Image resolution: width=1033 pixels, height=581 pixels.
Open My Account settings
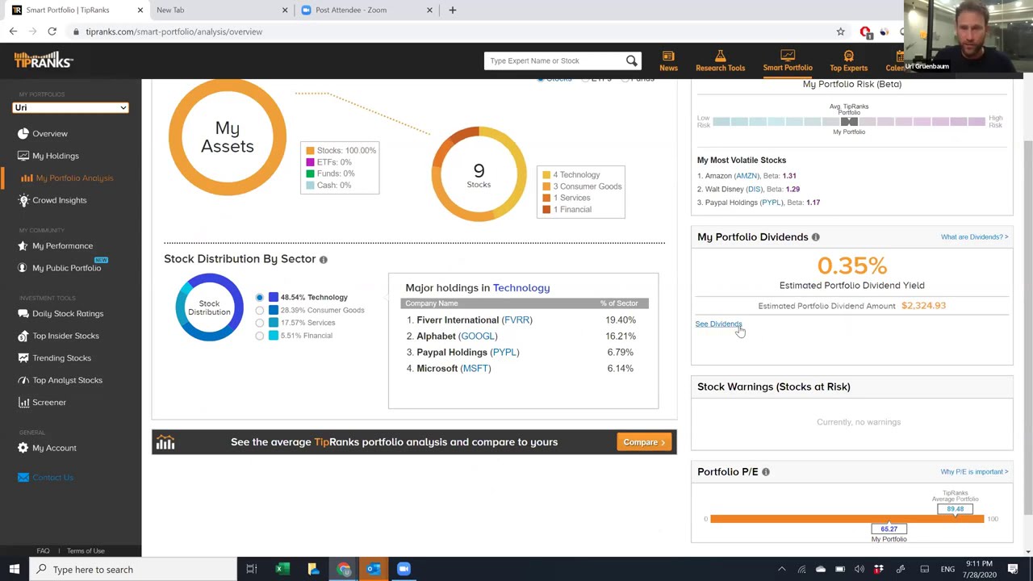[x=47, y=448]
